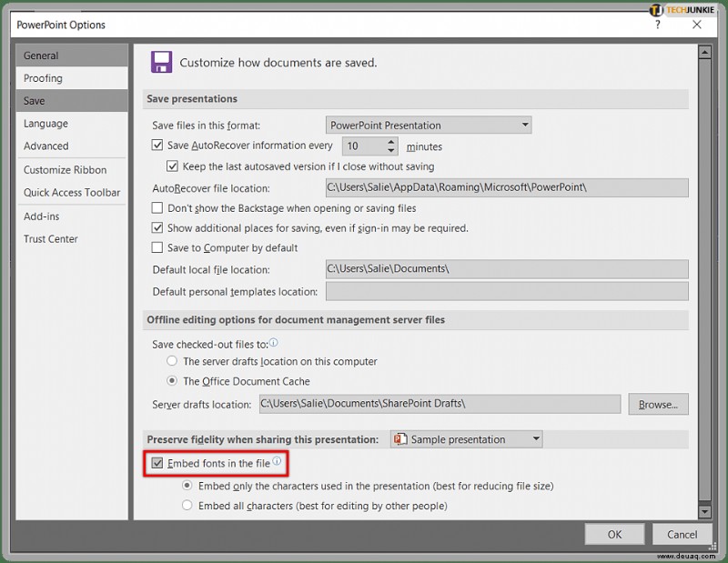Open Trust Center settings

72,239
